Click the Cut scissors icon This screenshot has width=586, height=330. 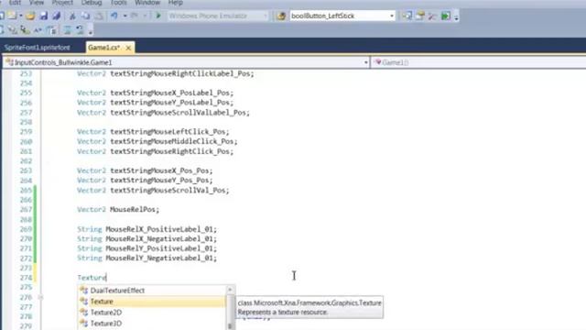point(72,16)
